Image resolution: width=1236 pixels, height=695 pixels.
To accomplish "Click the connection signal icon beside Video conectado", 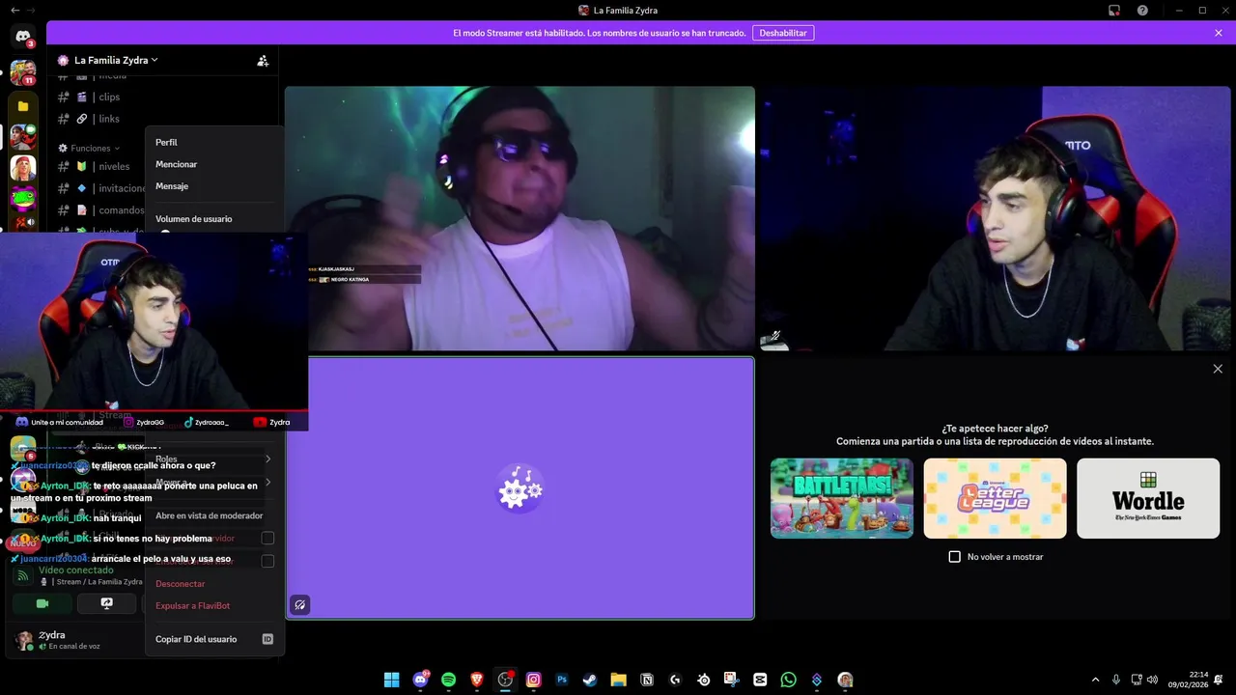I will [x=22, y=575].
